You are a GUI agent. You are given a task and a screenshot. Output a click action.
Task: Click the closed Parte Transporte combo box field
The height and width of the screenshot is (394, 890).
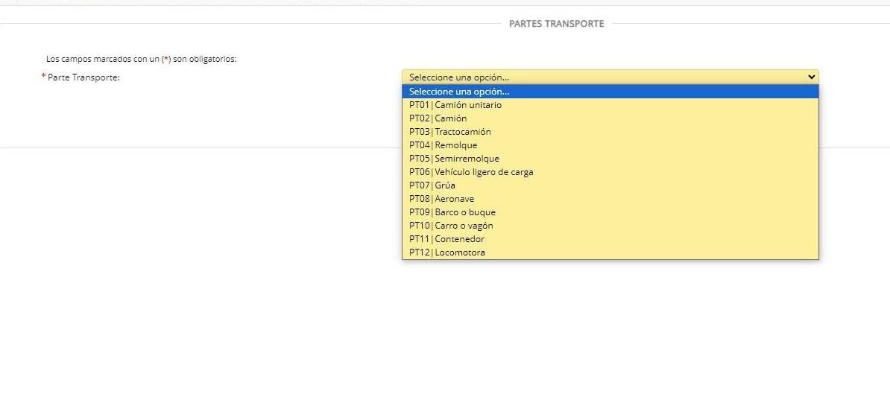[x=596, y=77]
